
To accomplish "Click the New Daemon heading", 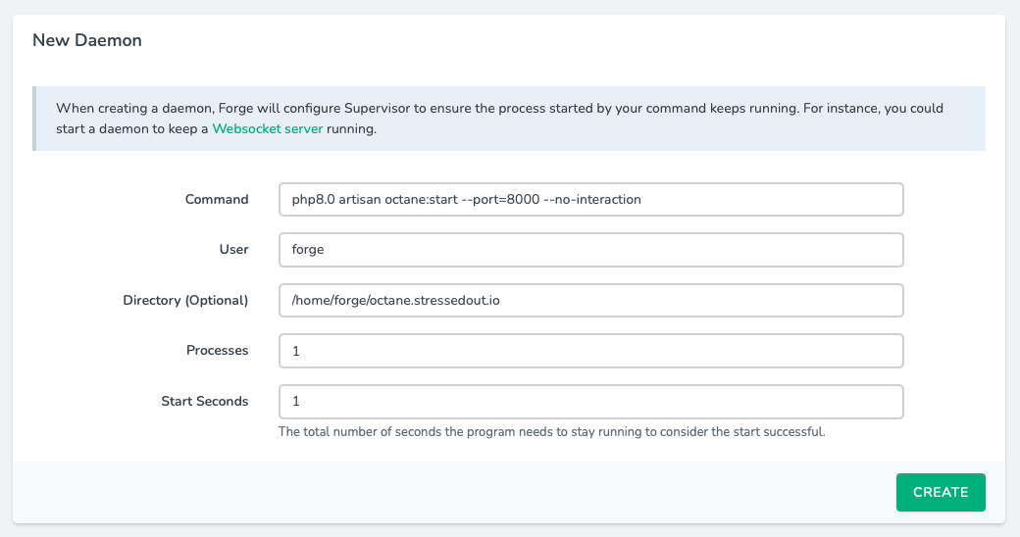I will [x=87, y=40].
